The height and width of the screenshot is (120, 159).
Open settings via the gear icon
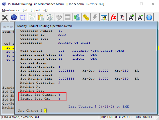(50, 17)
